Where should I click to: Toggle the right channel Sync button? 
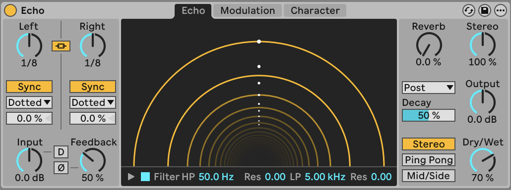[93, 87]
